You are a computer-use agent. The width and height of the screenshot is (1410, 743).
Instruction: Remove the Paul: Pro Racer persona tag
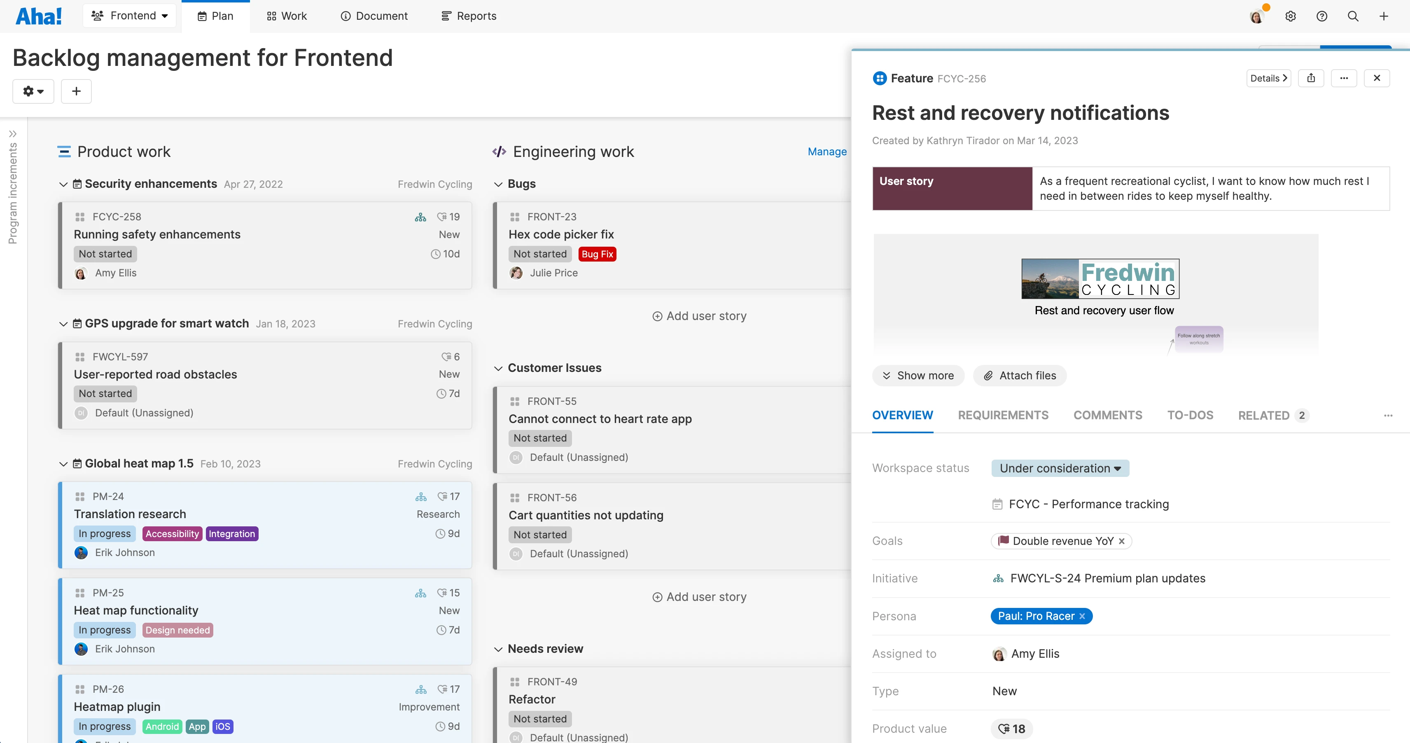click(1082, 617)
